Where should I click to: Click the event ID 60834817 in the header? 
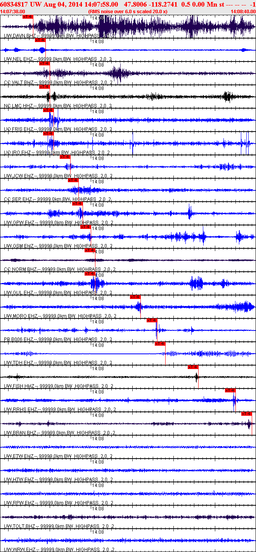coord(13,4)
